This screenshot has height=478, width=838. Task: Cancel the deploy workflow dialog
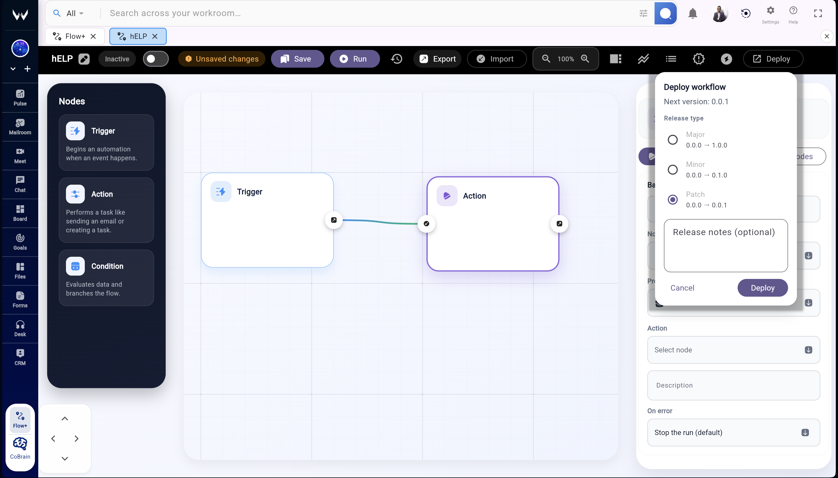pyautogui.click(x=682, y=288)
